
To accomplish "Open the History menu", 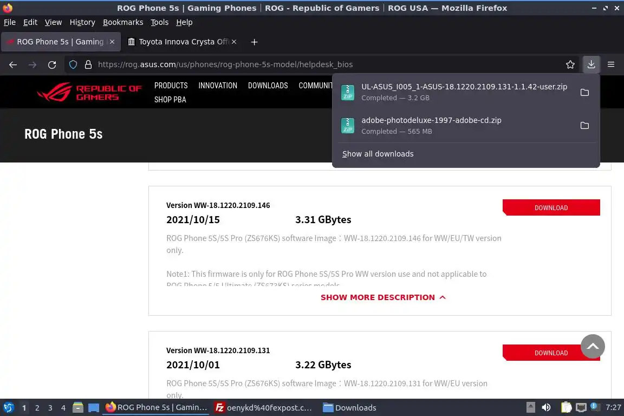I will click(x=82, y=22).
